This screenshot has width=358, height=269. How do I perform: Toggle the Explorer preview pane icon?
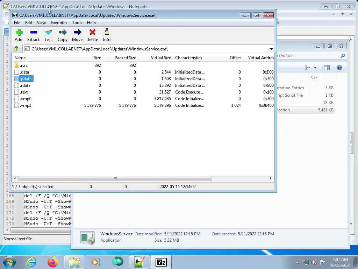click(327, 68)
